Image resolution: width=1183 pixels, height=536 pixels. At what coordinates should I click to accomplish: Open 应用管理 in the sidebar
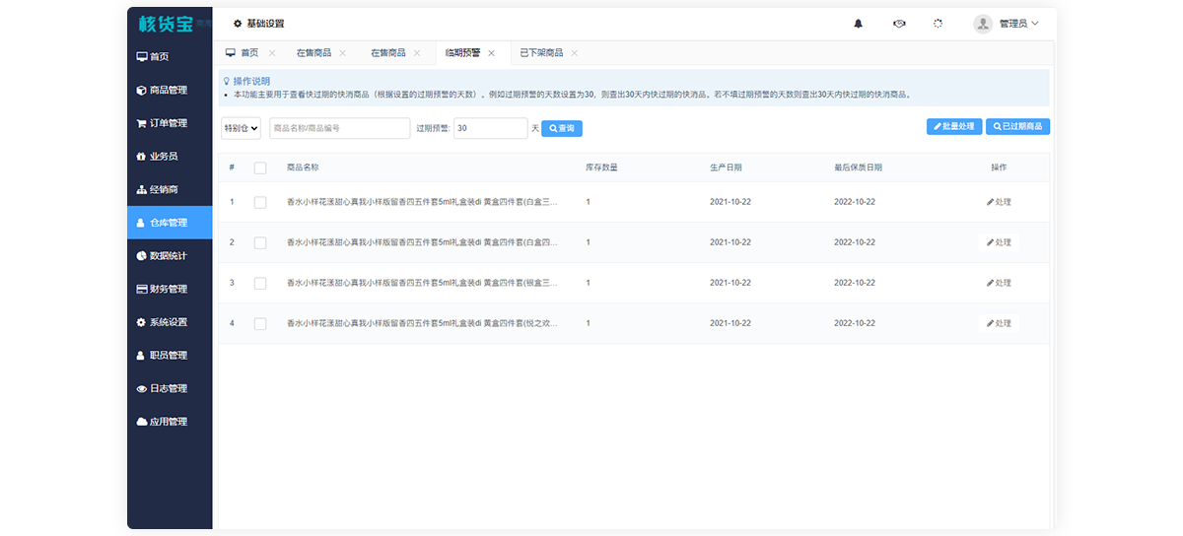[169, 422]
